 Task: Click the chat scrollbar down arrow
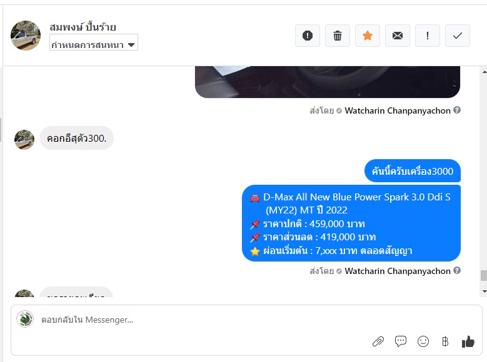(484, 291)
